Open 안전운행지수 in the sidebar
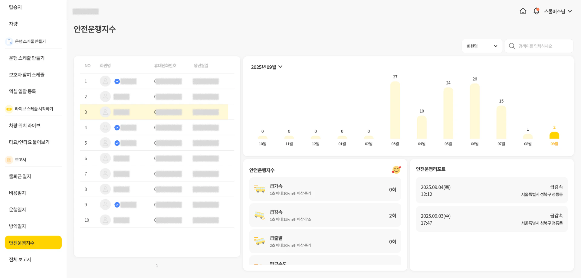The height and width of the screenshot is (278, 581). tap(33, 243)
